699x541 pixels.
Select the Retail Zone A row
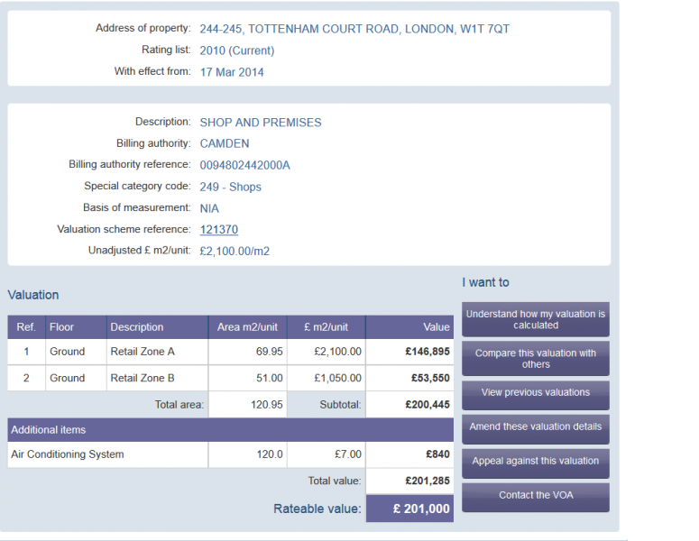point(231,352)
